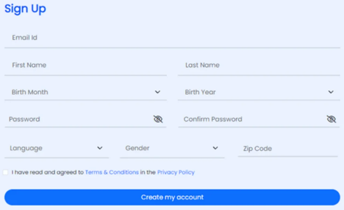The width and height of the screenshot is (344, 210).
Task: Open the Birth Year dropdown chevron
Action: pyautogui.click(x=331, y=92)
